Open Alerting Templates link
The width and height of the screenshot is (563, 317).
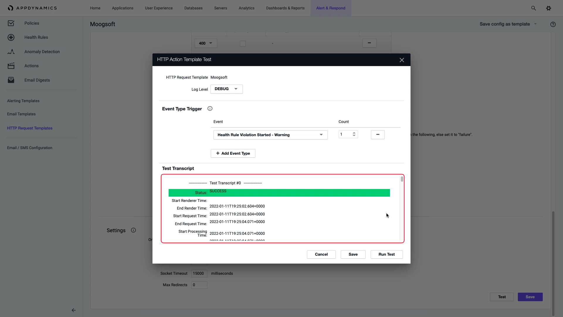pyautogui.click(x=23, y=101)
